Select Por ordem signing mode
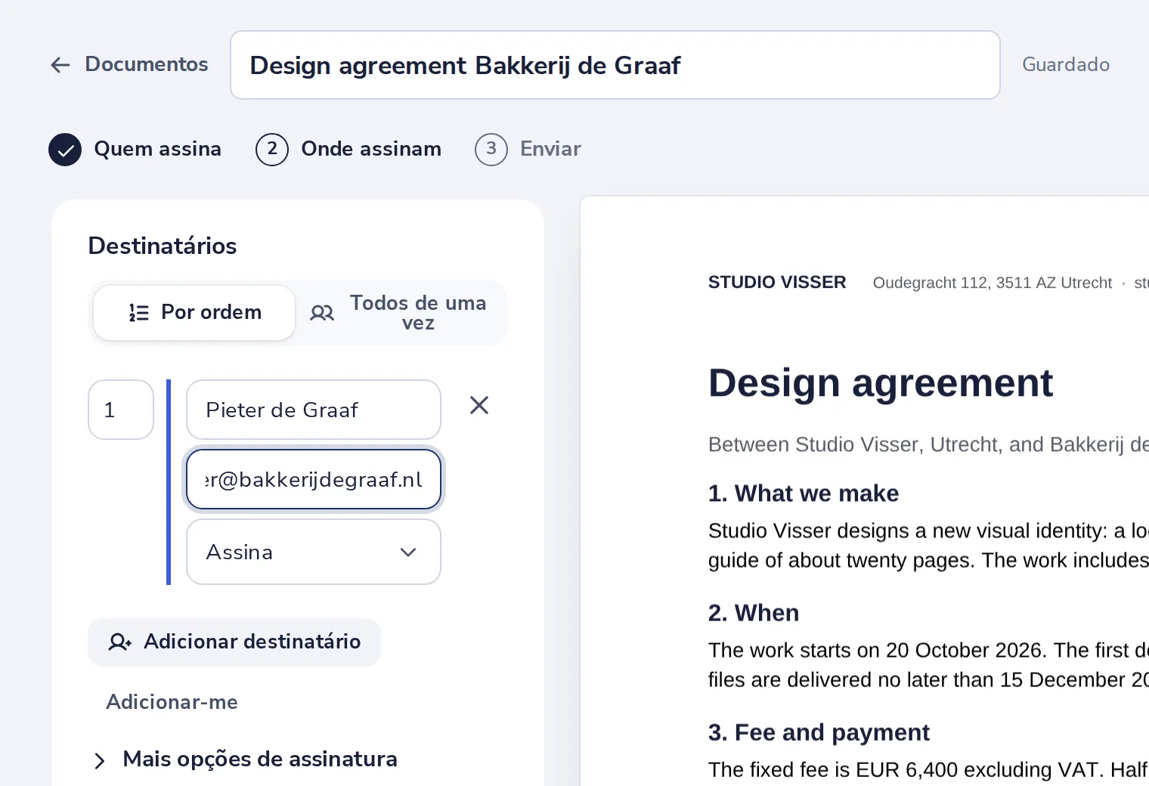This screenshot has height=786, width=1149. click(194, 313)
